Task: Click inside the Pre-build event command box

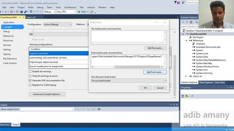Action: [128, 36]
